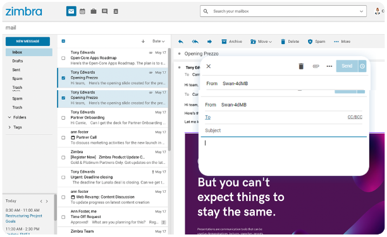Check the Open-Core Apps Roadmap email
387x237 pixels.
pyautogui.click(x=63, y=58)
